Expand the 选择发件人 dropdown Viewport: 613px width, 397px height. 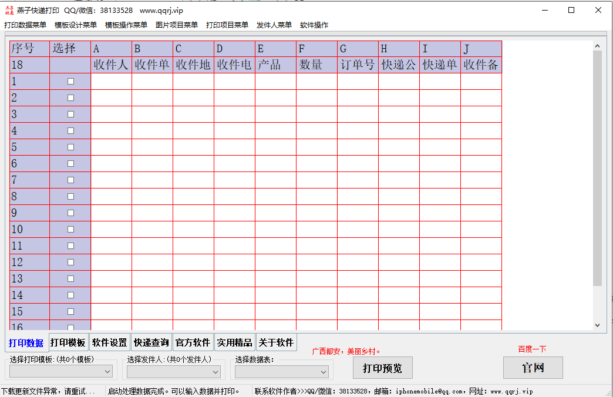(x=174, y=372)
